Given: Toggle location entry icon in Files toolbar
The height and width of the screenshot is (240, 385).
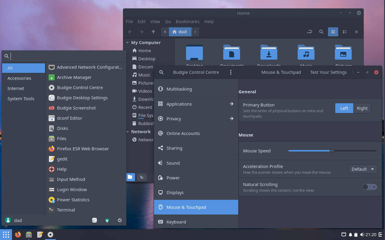Looking at the screenshot, I should [x=310, y=32].
